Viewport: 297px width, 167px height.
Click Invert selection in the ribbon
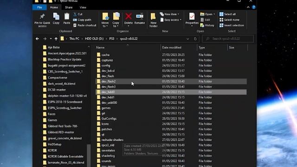point(232,25)
